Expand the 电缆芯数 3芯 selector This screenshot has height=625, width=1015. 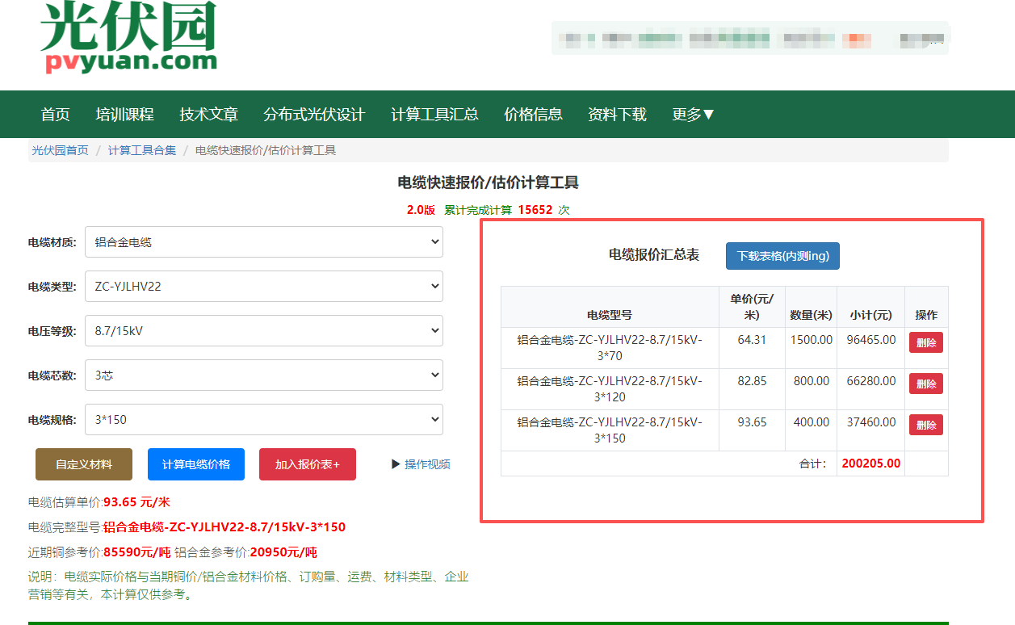pos(263,375)
